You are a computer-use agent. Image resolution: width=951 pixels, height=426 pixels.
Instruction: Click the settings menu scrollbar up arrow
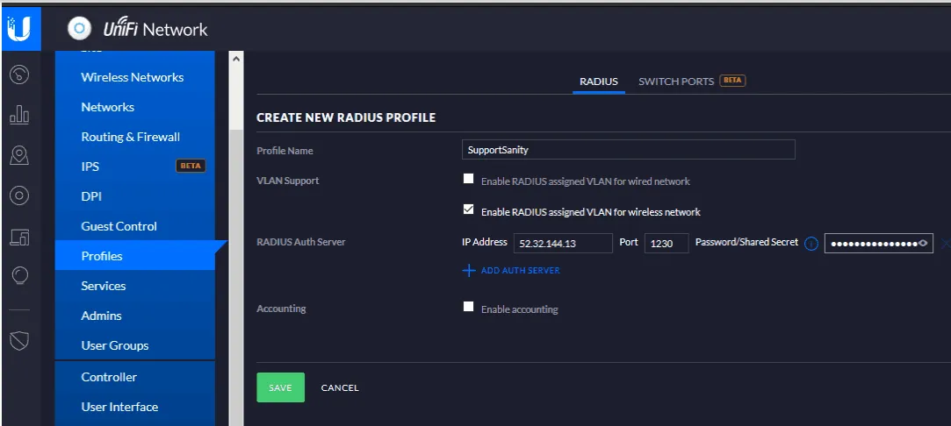pos(236,59)
